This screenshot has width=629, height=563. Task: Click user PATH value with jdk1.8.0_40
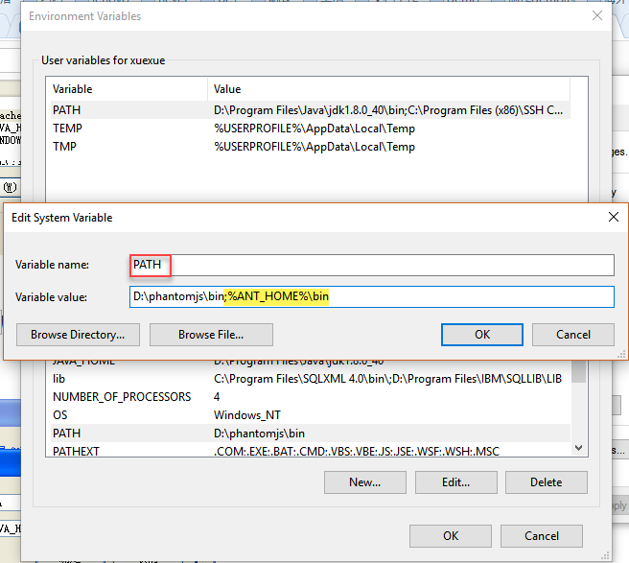point(388,110)
